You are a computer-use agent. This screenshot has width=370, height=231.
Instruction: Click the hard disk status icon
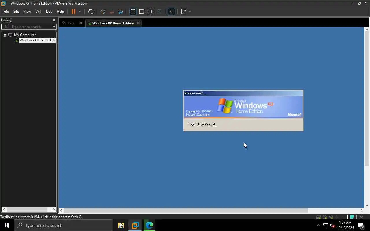tap(318, 217)
